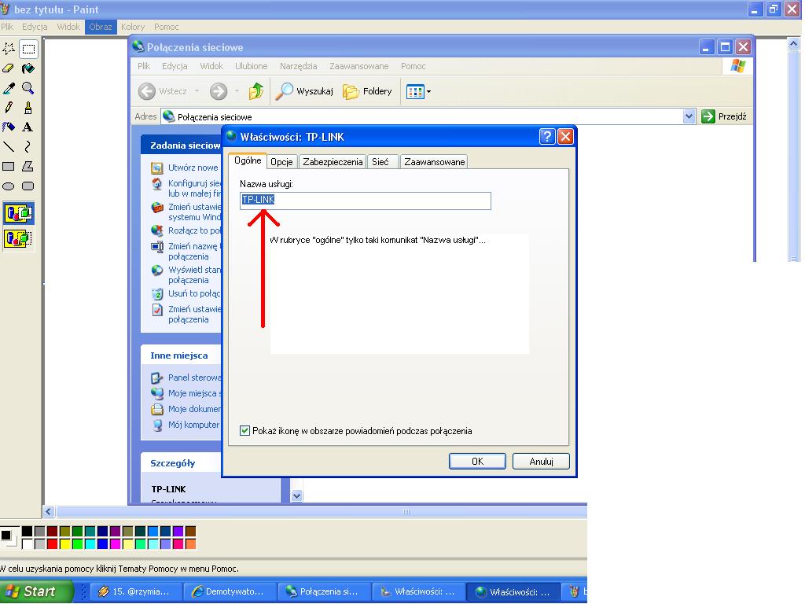805x604 pixels.
Task: Open the Narzędzia menu in Połączenia sieciowe
Action: [298, 66]
